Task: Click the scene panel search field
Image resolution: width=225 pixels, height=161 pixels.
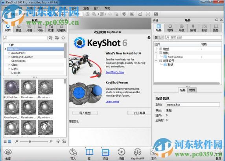Action: point(194,38)
